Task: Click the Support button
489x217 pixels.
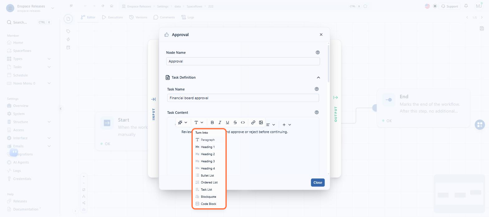Action: (x=449, y=6)
